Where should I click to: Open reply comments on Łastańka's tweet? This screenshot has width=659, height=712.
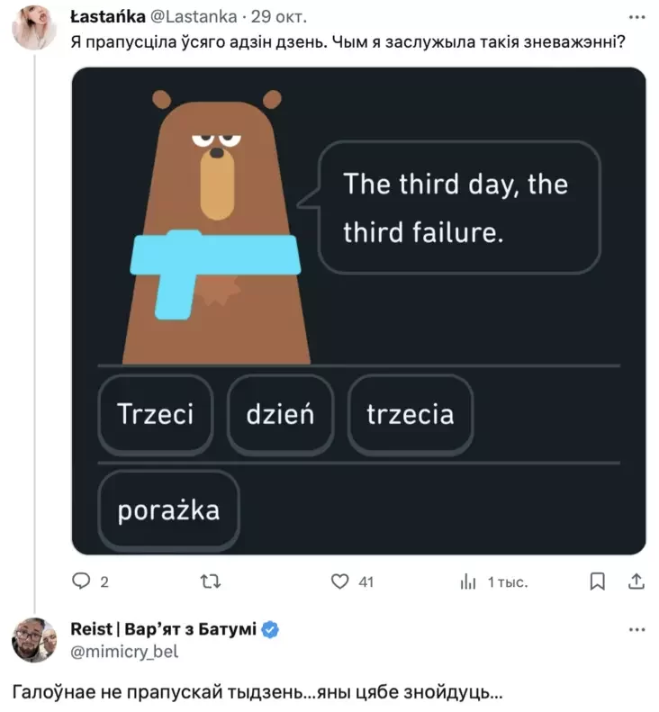coord(82,581)
